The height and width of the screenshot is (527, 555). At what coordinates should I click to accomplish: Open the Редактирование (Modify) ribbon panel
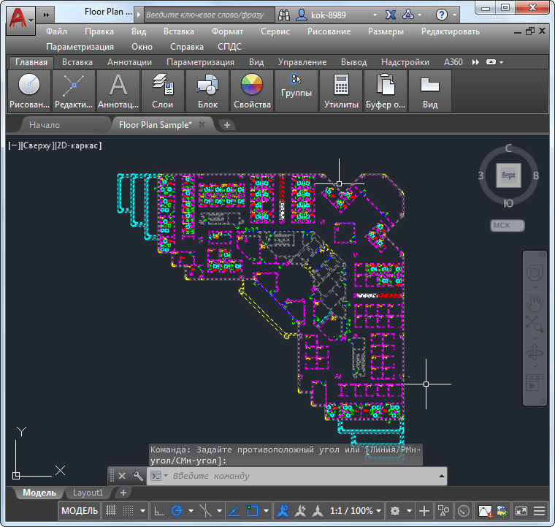coord(74,91)
